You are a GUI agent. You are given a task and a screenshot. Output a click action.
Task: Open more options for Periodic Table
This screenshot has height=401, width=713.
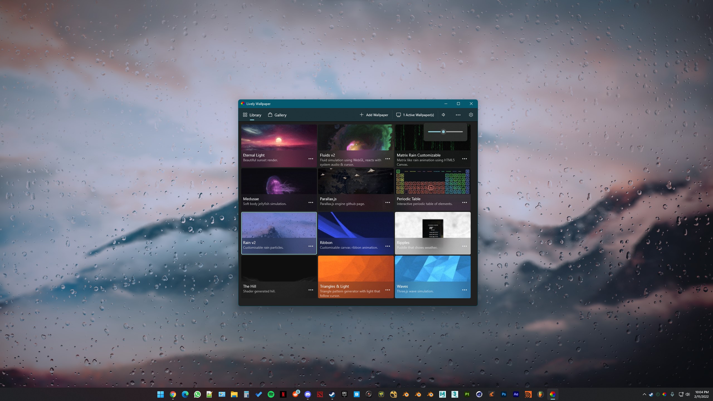point(465,202)
